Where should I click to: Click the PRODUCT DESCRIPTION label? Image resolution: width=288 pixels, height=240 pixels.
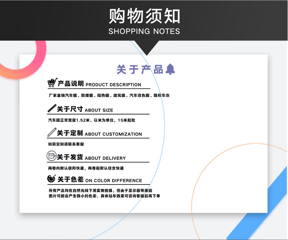113,85
